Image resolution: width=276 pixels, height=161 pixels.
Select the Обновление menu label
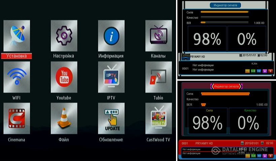[x=111, y=139]
